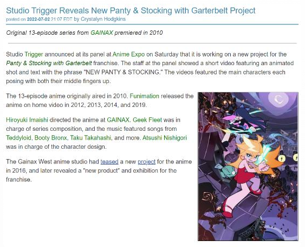Click the Teddyloid link
Screen dimensions: 305x247
pyautogui.click(x=18, y=138)
